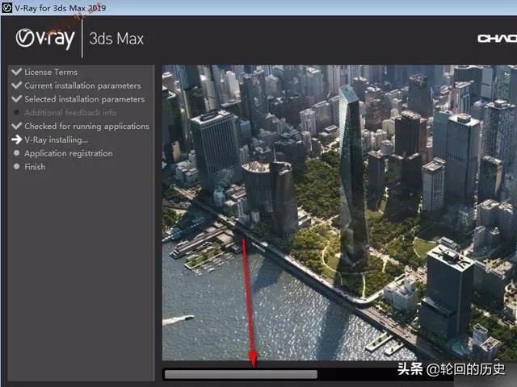Screen dimensions: 517x387
Task: Select the Checked for running applications step
Action: pyautogui.click(x=86, y=126)
